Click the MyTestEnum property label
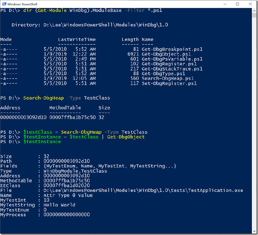Screen dimensions: 258x235 [15, 210]
